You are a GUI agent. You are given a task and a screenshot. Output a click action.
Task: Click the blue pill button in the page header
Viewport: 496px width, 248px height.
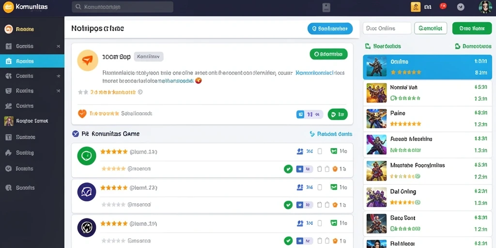[x=330, y=29]
